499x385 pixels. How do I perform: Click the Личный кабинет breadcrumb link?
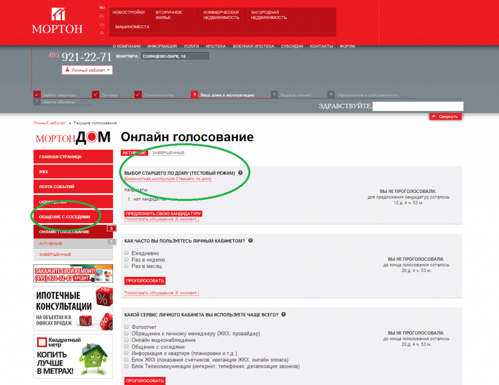tap(50, 123)
